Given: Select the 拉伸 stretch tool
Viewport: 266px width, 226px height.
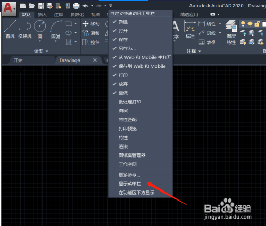Looking at the screenshot, I should tap(91, 42).
